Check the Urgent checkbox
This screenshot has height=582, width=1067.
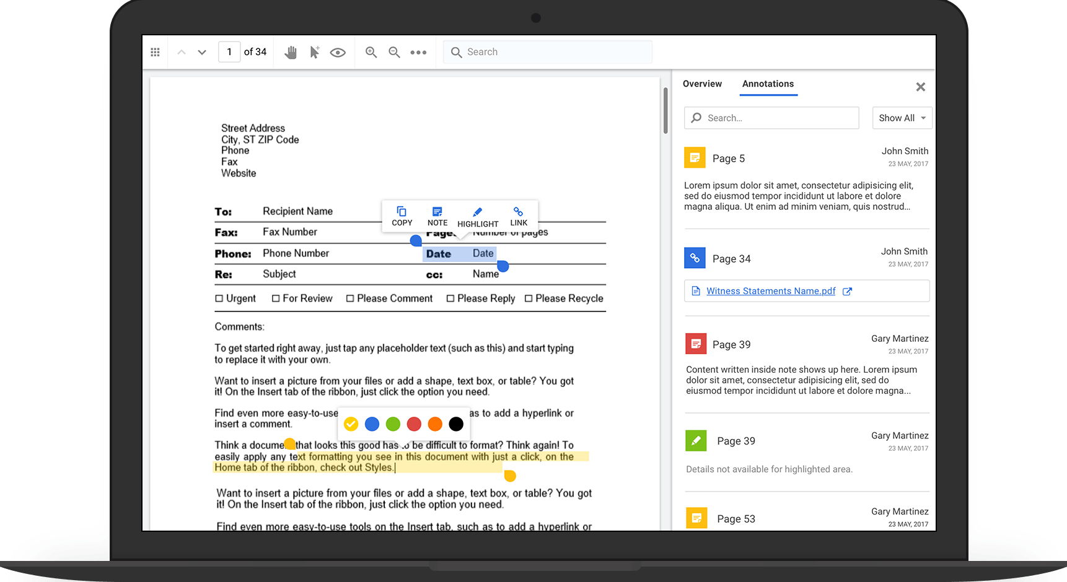pyautogui.click(x=219, y=298)
